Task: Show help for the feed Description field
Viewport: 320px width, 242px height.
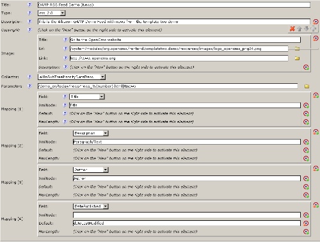Action: (29, 21)
